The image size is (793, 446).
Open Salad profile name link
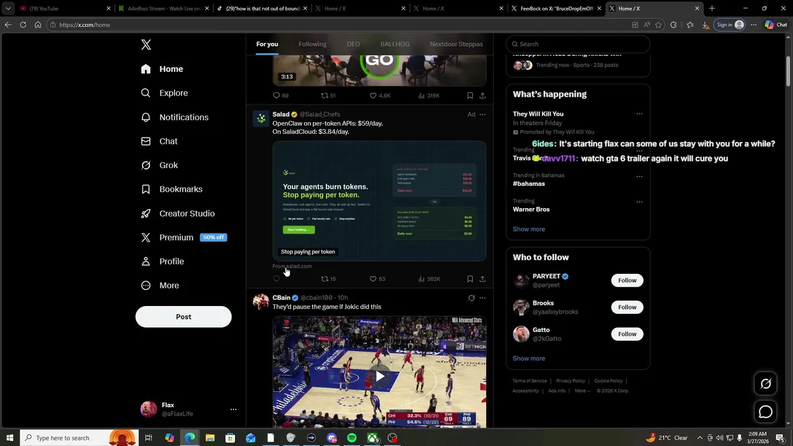click(281, 114)
